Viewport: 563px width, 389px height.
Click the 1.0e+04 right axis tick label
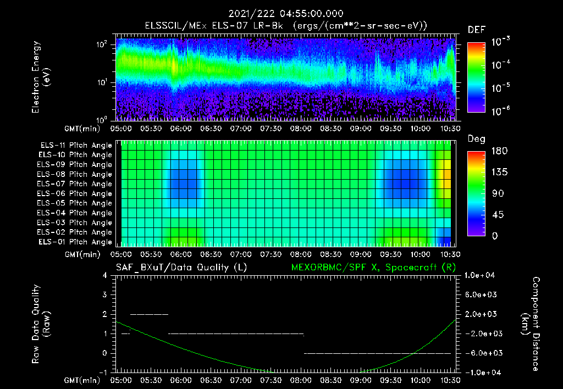[x=479, y=275]
